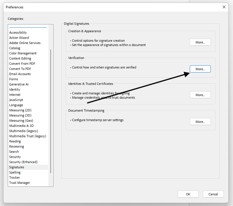Cancel the Preferences dialog

coord(213,194)
